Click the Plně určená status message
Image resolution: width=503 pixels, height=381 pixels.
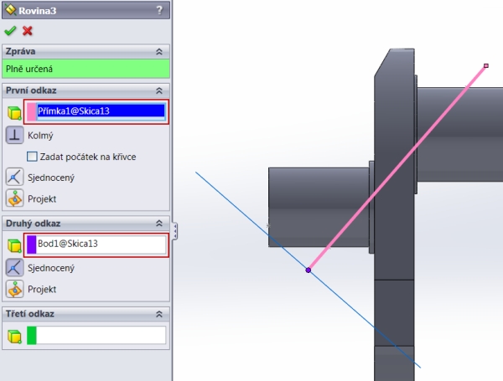[86, 69]
